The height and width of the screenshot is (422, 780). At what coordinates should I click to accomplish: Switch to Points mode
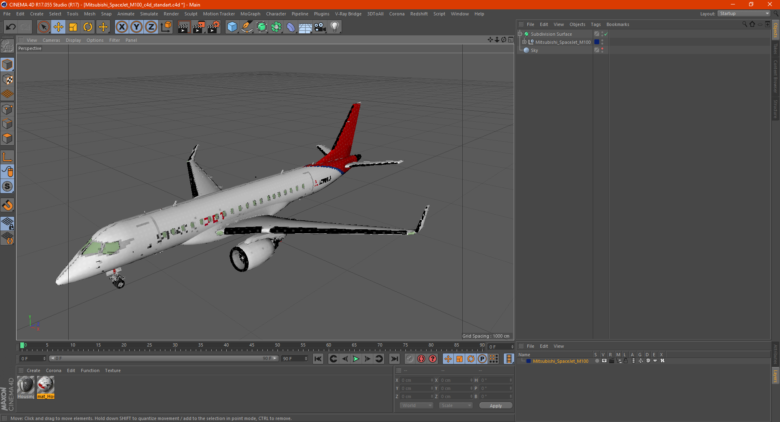[8, 109]
